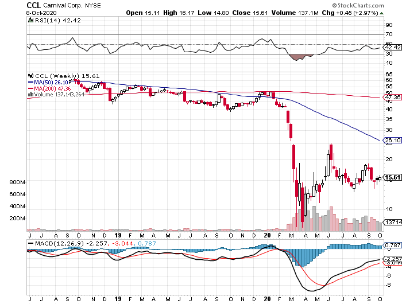Click the tall red candle at March 2020 crash

[293, 157]
